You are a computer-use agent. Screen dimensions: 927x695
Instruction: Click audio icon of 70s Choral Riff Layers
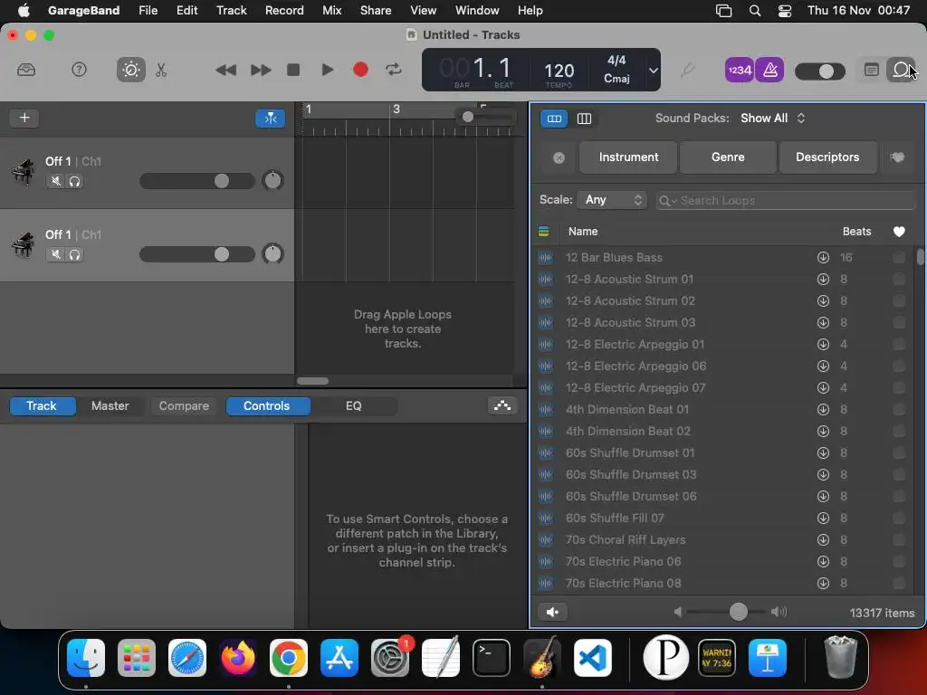(545, 539)
